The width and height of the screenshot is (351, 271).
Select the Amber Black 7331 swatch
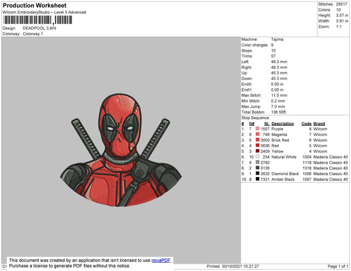pyautogui.click(x=257, y=179)
